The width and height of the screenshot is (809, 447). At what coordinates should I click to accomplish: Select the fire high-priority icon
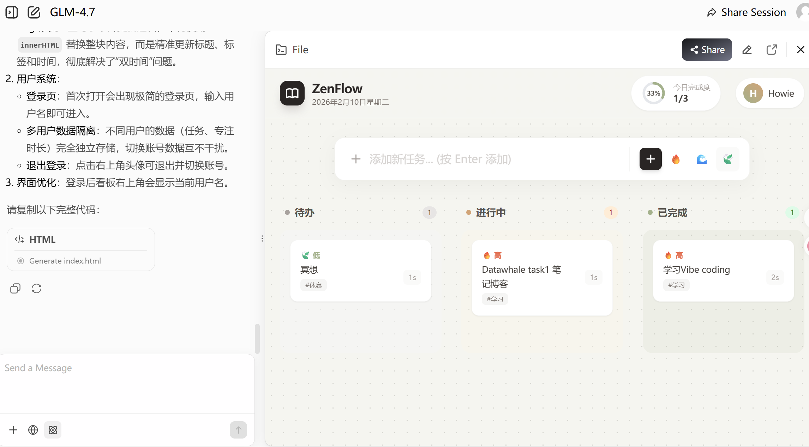(x=676, y=159)
